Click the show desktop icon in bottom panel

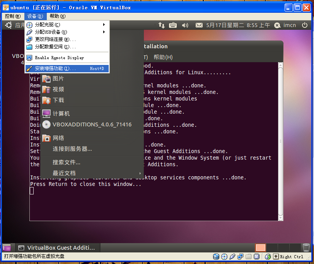coord(7,248)
